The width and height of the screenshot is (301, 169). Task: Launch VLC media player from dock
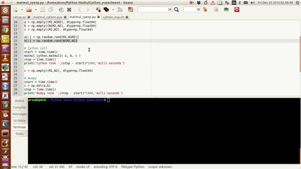coord(5,58)
